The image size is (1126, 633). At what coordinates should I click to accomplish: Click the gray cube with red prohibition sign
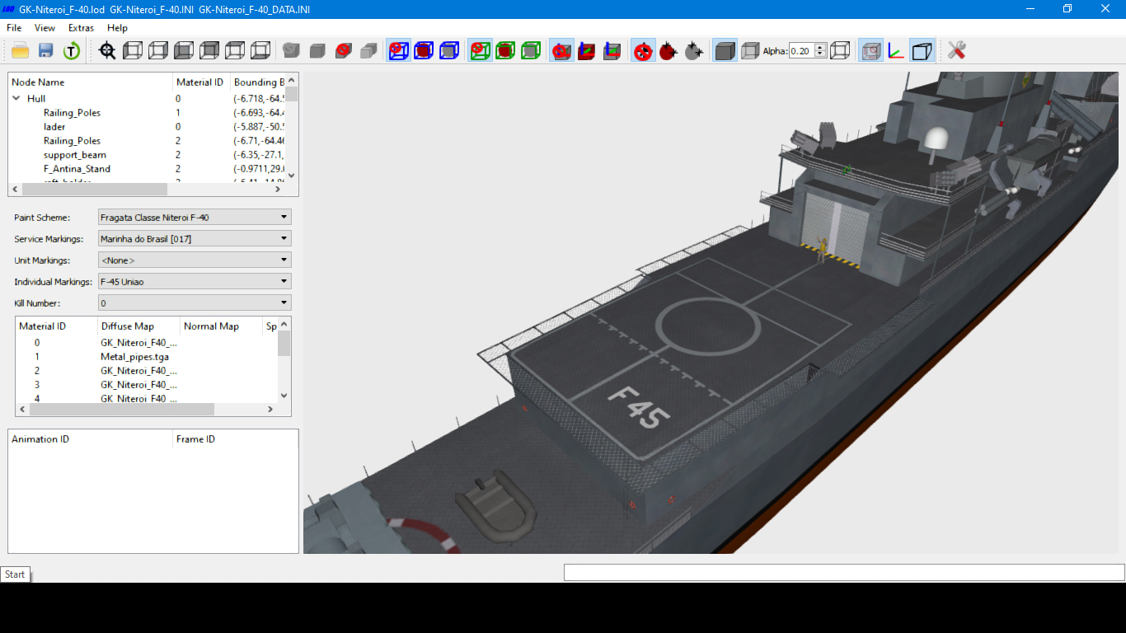click(x=344, y=51)
